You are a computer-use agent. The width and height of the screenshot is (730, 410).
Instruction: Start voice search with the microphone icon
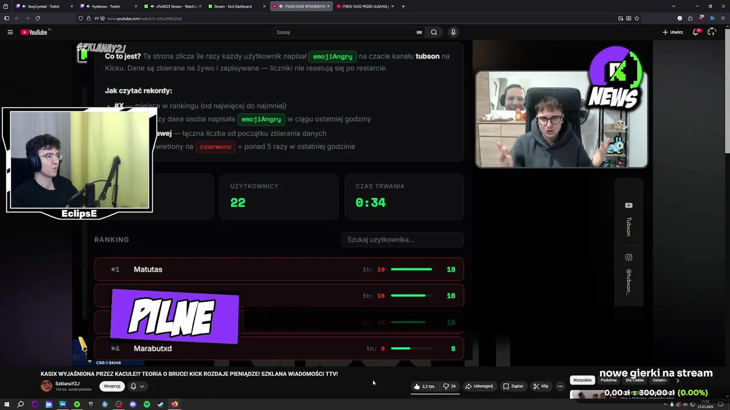[x=453, y=32]
